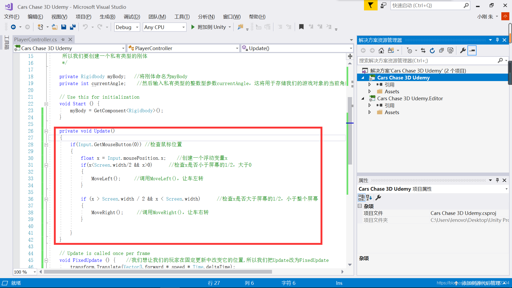Image resolution: width=512 pixels, height=288 pixels.
Task: Click the Categorized view icon in Properties panel
Action: click(362, 198)
